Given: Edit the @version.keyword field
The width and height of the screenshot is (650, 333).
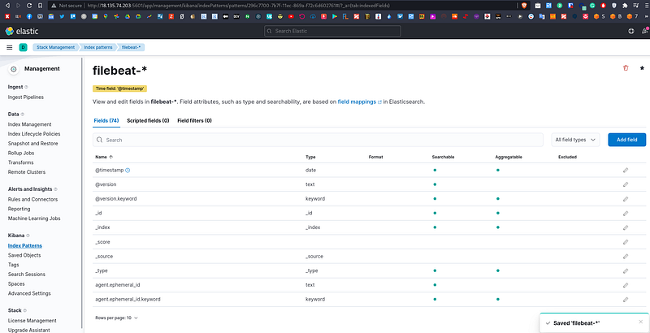Looking at the screenshot, I should pos(626,199).
